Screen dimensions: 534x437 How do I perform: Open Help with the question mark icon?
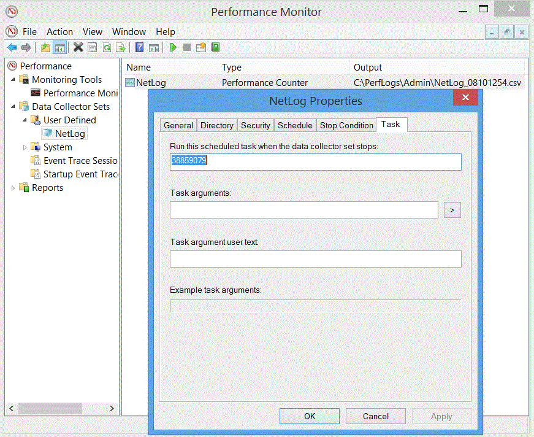[x=139, y=47]
